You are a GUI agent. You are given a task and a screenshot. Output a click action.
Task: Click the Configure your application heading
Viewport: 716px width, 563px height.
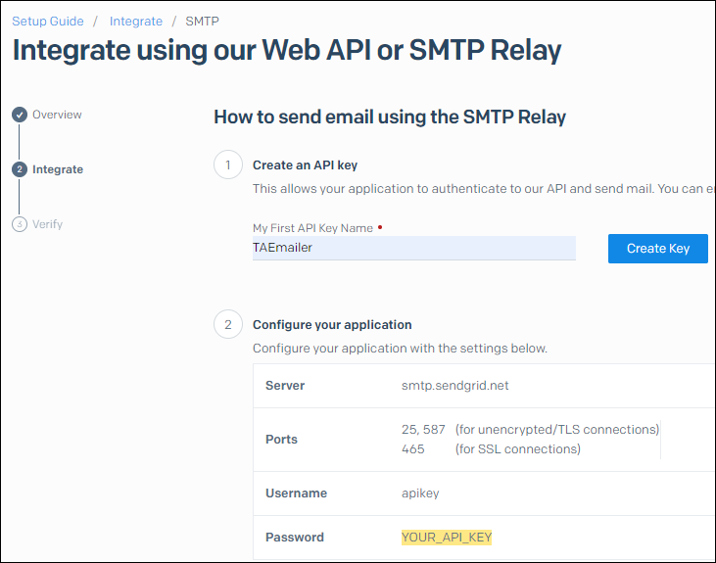click(x=332, y=325)
